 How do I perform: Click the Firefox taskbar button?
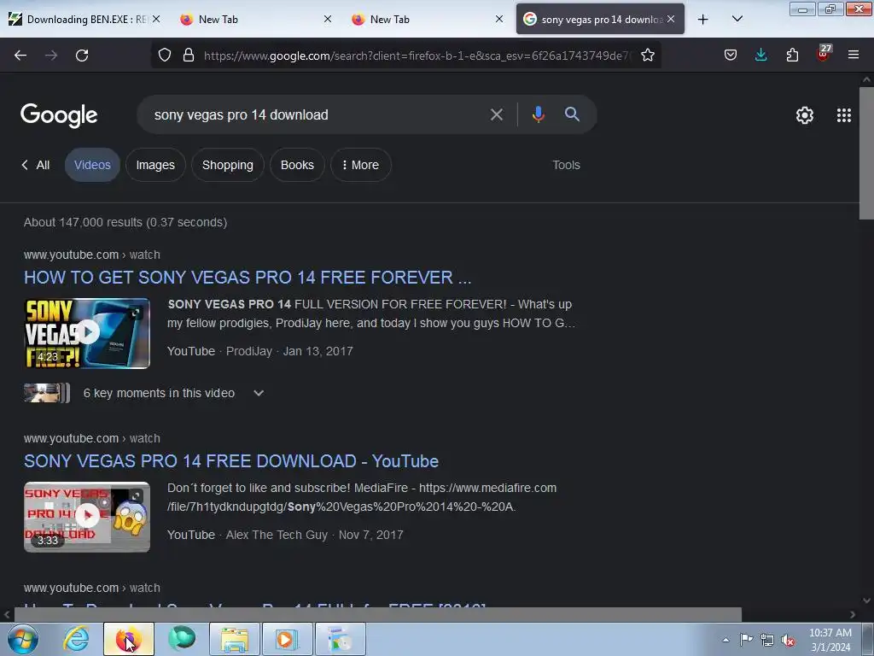point(129,639)
